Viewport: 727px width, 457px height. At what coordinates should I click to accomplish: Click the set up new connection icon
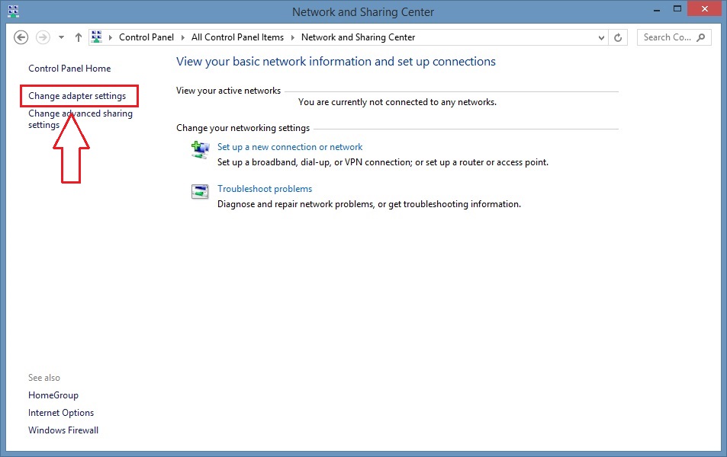click(x=200, y=151)
